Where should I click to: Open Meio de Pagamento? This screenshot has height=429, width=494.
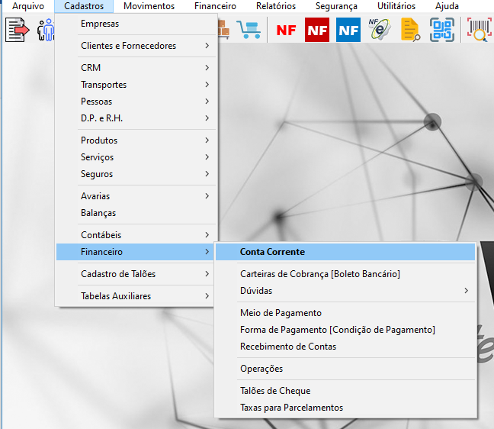click(345, 313)
